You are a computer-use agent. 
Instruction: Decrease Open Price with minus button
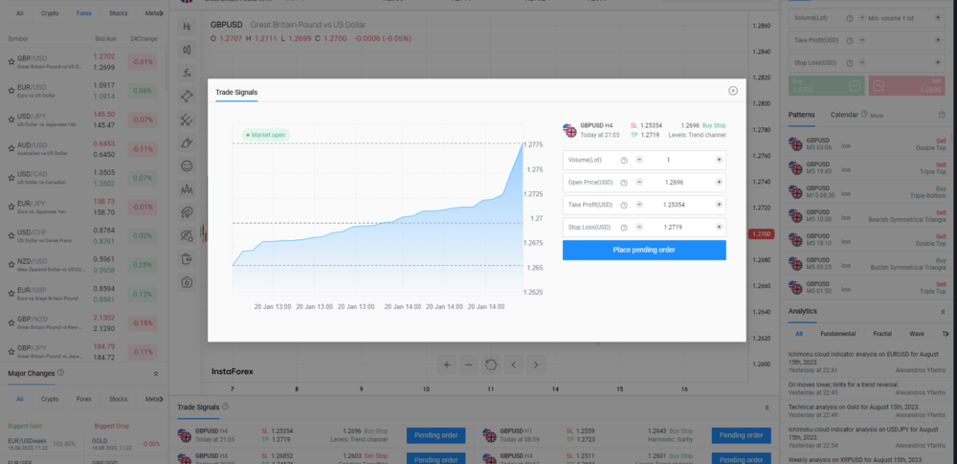point(638,183)
